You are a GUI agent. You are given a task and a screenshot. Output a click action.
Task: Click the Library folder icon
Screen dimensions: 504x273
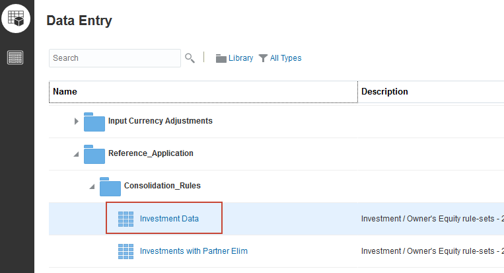point(221,58)
